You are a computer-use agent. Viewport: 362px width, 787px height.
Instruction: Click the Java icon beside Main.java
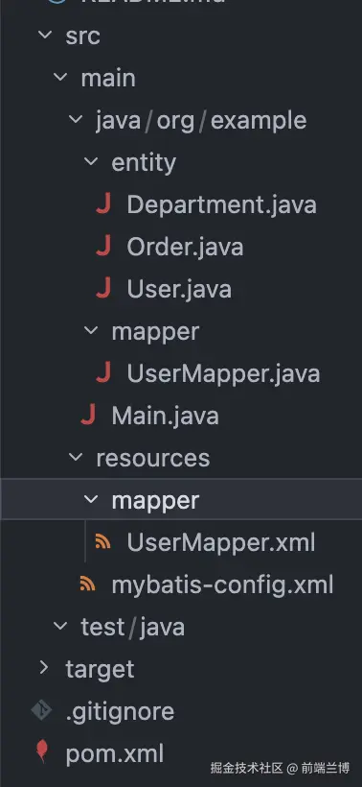tap(87, 415)
